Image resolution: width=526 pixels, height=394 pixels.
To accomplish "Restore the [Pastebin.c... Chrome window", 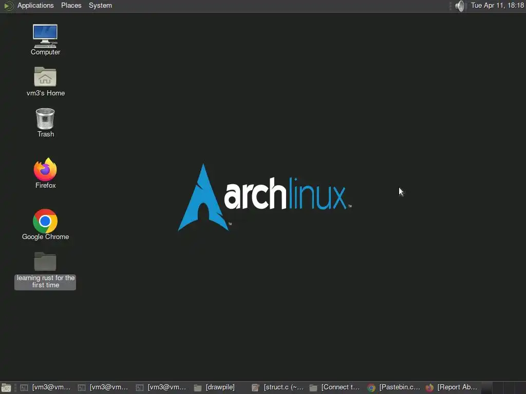I will coord(394,387).
